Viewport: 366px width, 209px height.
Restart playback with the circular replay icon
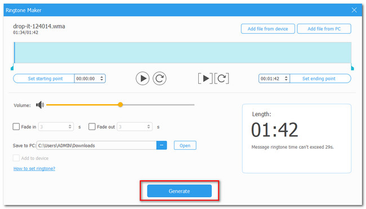tap(159, 78)
